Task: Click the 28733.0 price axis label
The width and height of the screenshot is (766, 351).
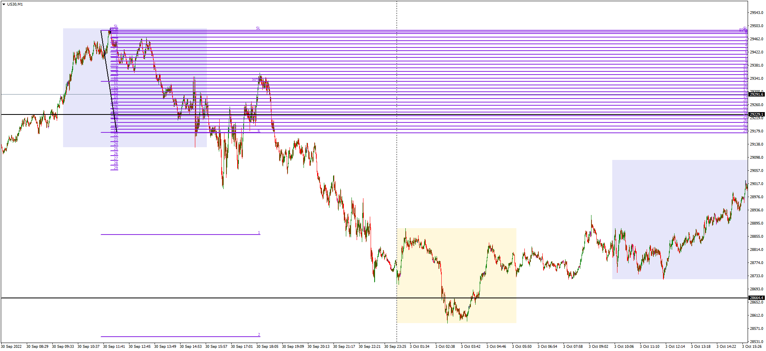Action: 756,276
